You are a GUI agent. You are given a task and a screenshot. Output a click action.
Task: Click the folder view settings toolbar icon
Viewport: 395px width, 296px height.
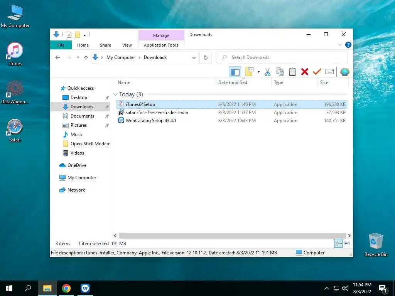click(x=249, y=72)
